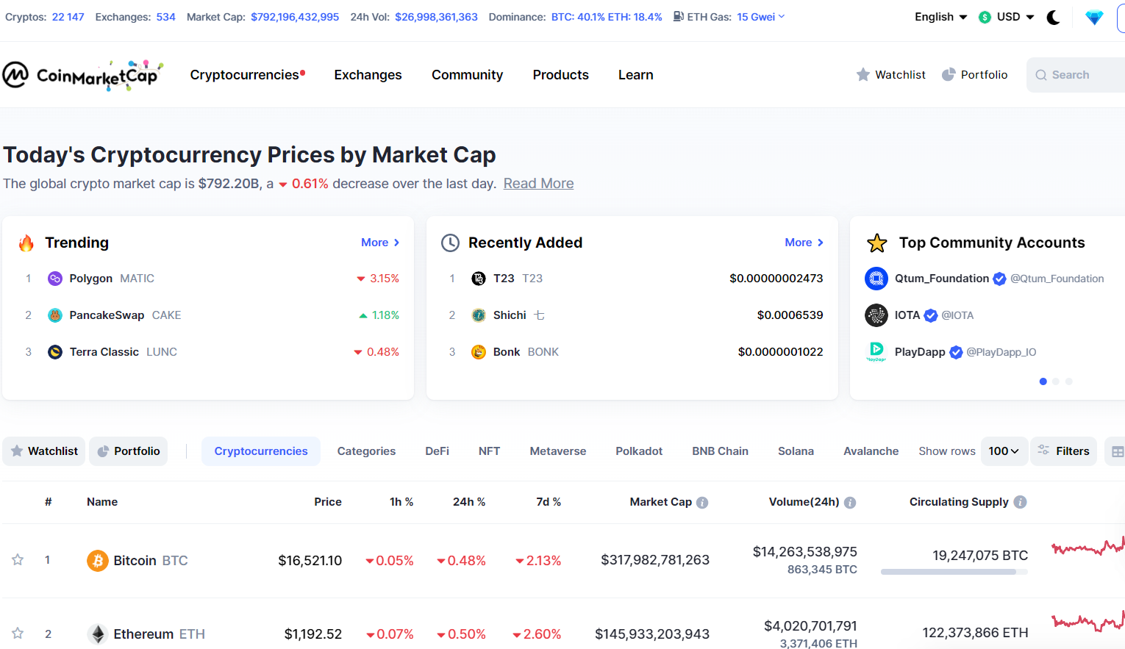Select the Metaverse tab
1125x649 pixels.
pyautogui.click(x=558, y=451)
